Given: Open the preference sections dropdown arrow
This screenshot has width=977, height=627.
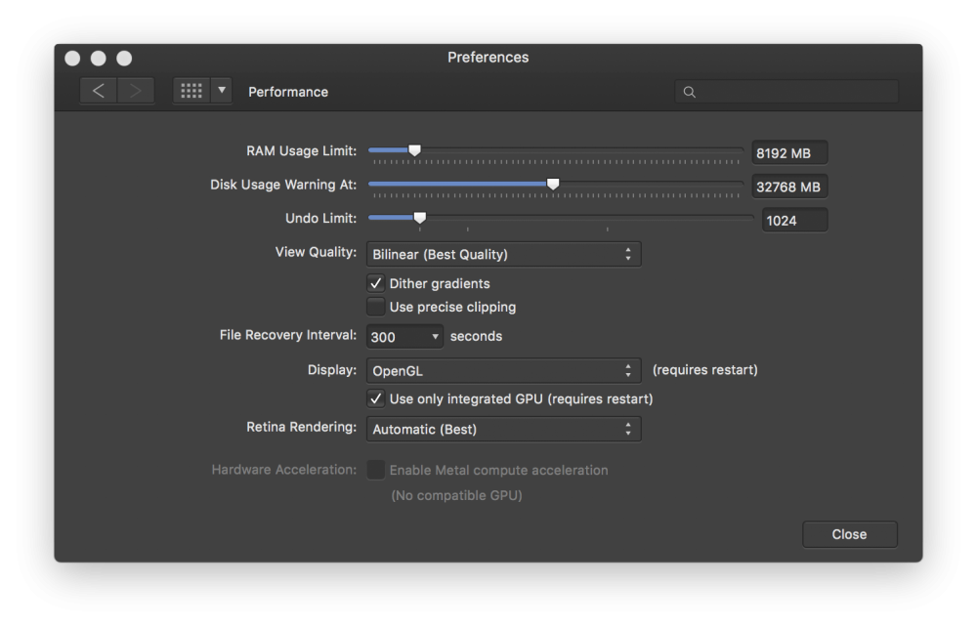Looking at the screenshot, I should coord(221,91).
